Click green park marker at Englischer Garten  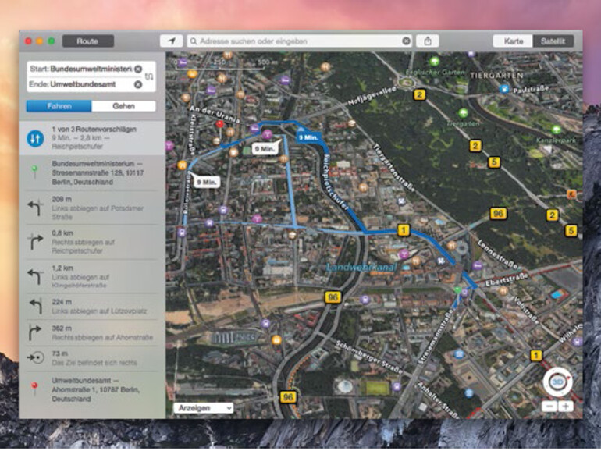[x=434, y=61]
